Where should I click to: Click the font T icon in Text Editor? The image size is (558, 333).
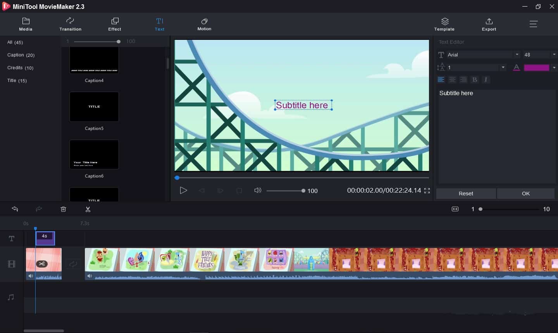tap(441, 55)
